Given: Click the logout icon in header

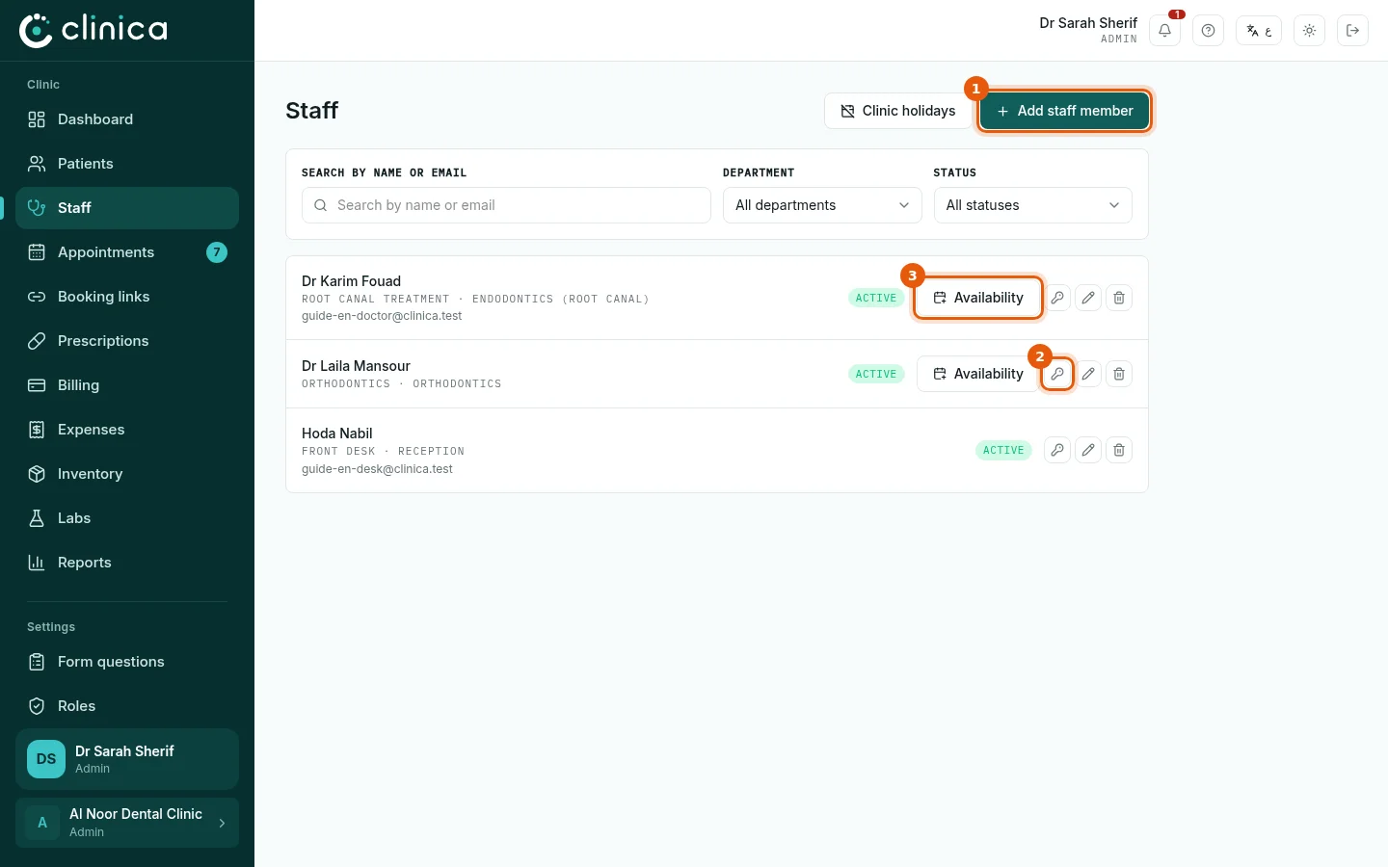Looking at the screenshot, I should tap(1352, 31).
